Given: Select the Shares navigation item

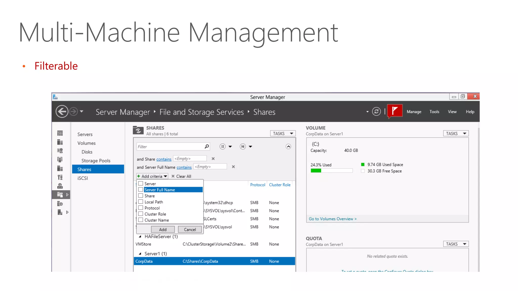Looking at the screenshot, I should tap(98, 169).
